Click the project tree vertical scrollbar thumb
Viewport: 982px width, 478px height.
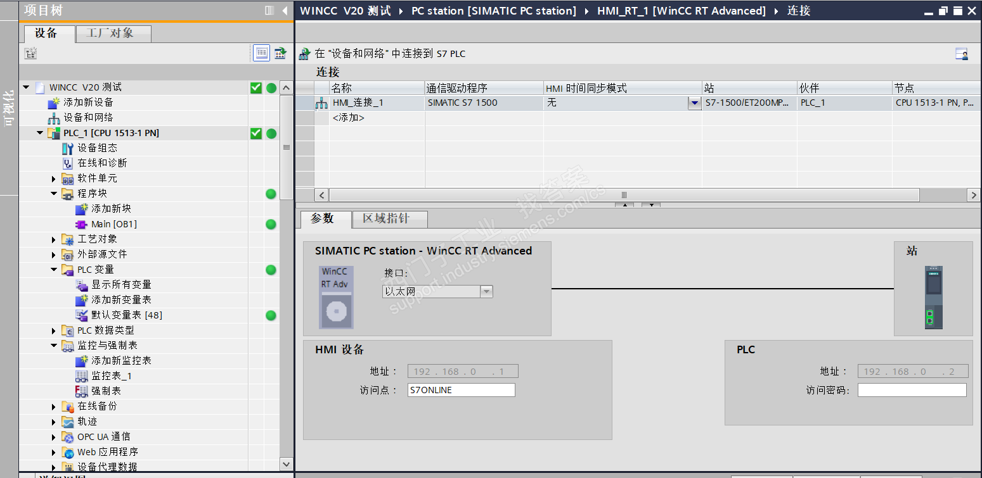287,147
